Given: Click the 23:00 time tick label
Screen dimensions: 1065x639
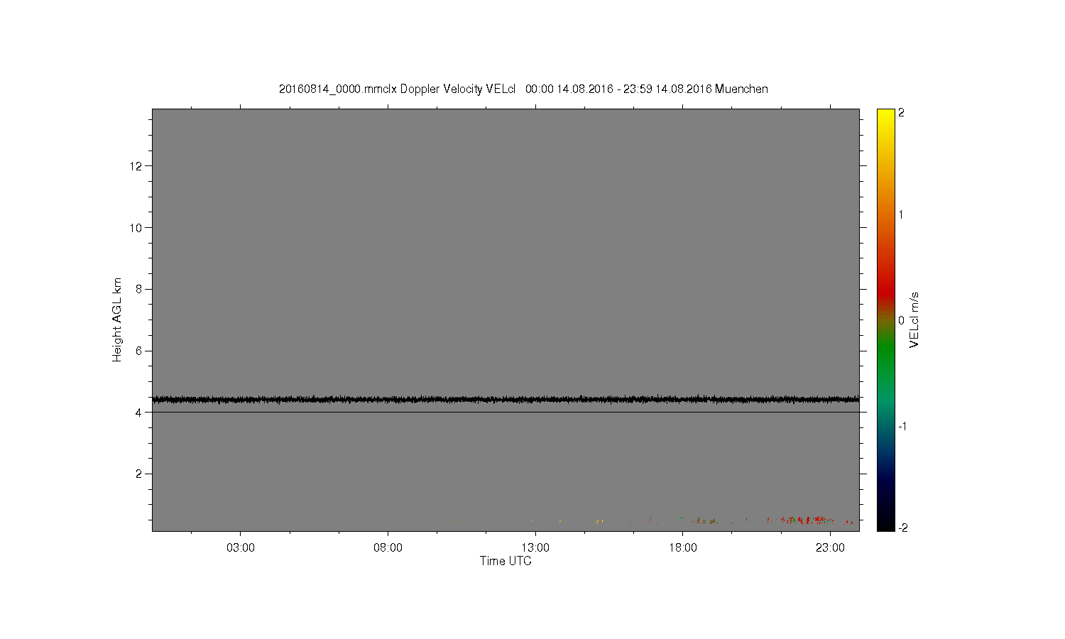Looking at the screenshot, I should [x=830, y=548].
